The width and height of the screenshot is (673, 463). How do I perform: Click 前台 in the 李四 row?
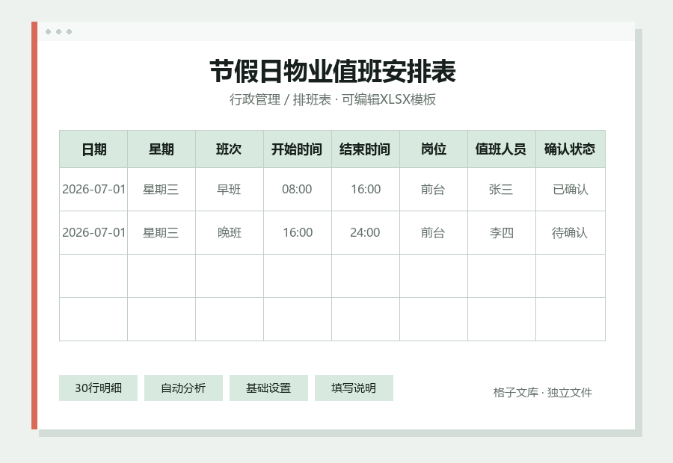pyautogui.click(x=434, y=232)
